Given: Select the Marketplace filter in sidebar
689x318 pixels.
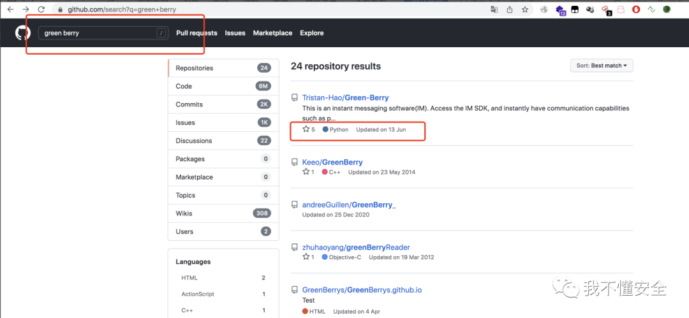Looking at the screenshot, I should point(223,177).
